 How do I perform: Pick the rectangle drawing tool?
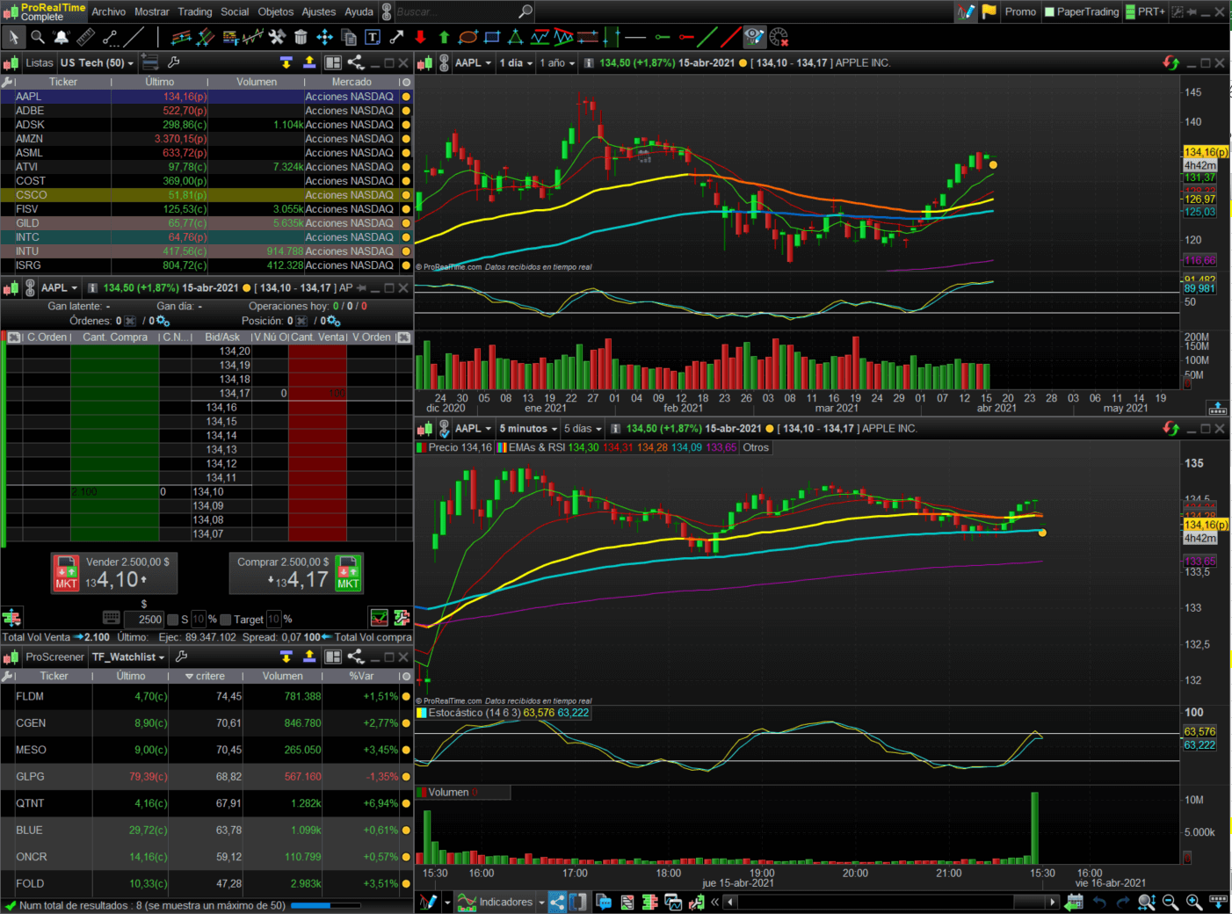(x=492, y=37)
